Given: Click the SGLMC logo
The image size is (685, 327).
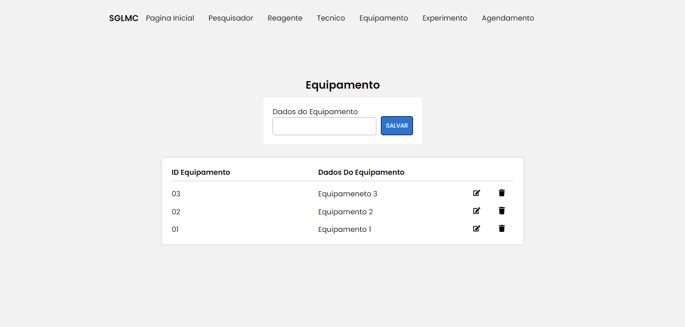Looking at the screenshot, I should [x=123, y=18].
